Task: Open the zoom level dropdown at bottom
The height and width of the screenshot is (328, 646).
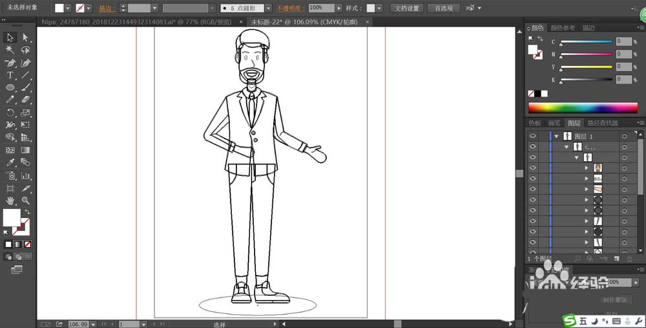Action: point(93,324)
